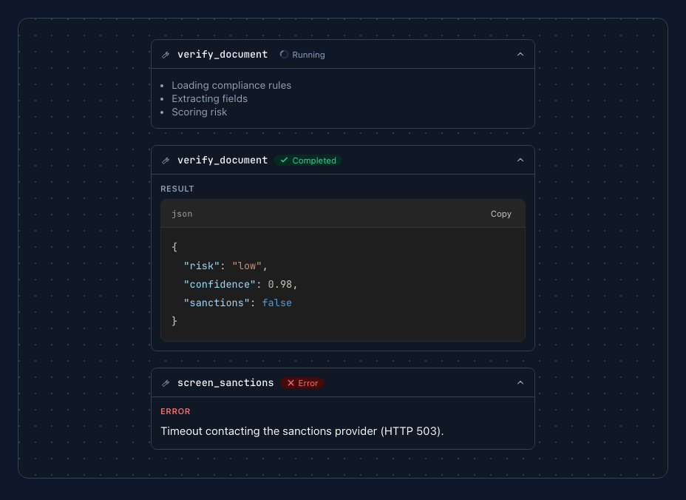This screenshot has height=500, width=686.
Task: Click the "confidence": 0.98 line
Action: point(240,285)
